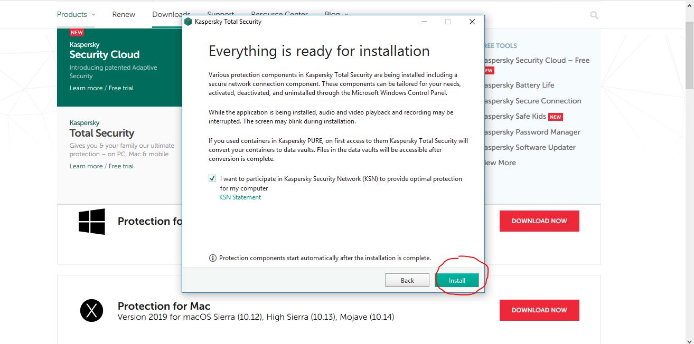Open the KSN Statement link
This screenshot has width=694, height=344.
click(240, 197)
